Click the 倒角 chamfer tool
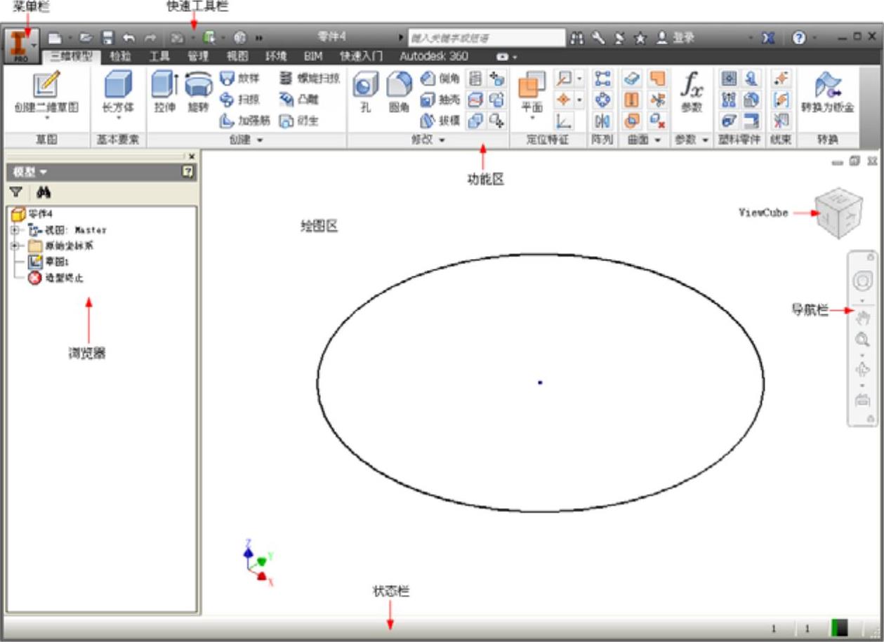This screenshot has height=642, width=884. click(x=440, y=79)
